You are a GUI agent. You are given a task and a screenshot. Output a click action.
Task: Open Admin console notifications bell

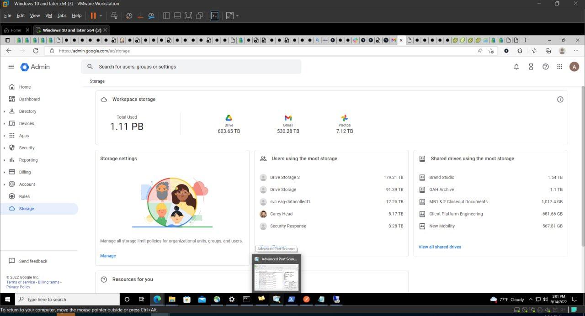click(516, 67)
